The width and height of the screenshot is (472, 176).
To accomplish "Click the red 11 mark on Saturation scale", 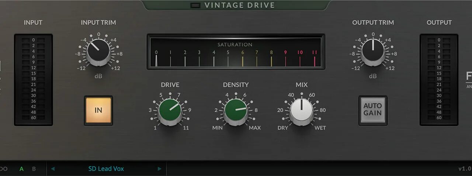I will click(x=315, y=52).
